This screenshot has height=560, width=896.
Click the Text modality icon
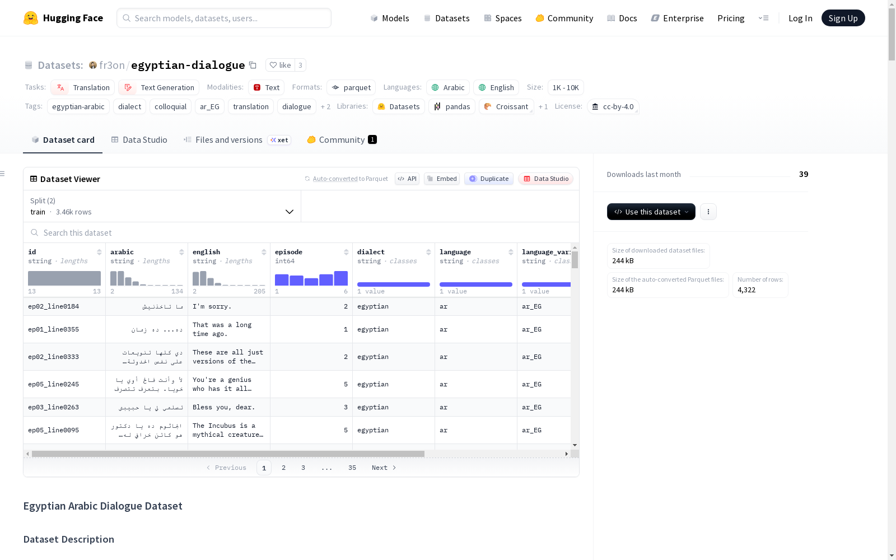click(x=257, y=87)
